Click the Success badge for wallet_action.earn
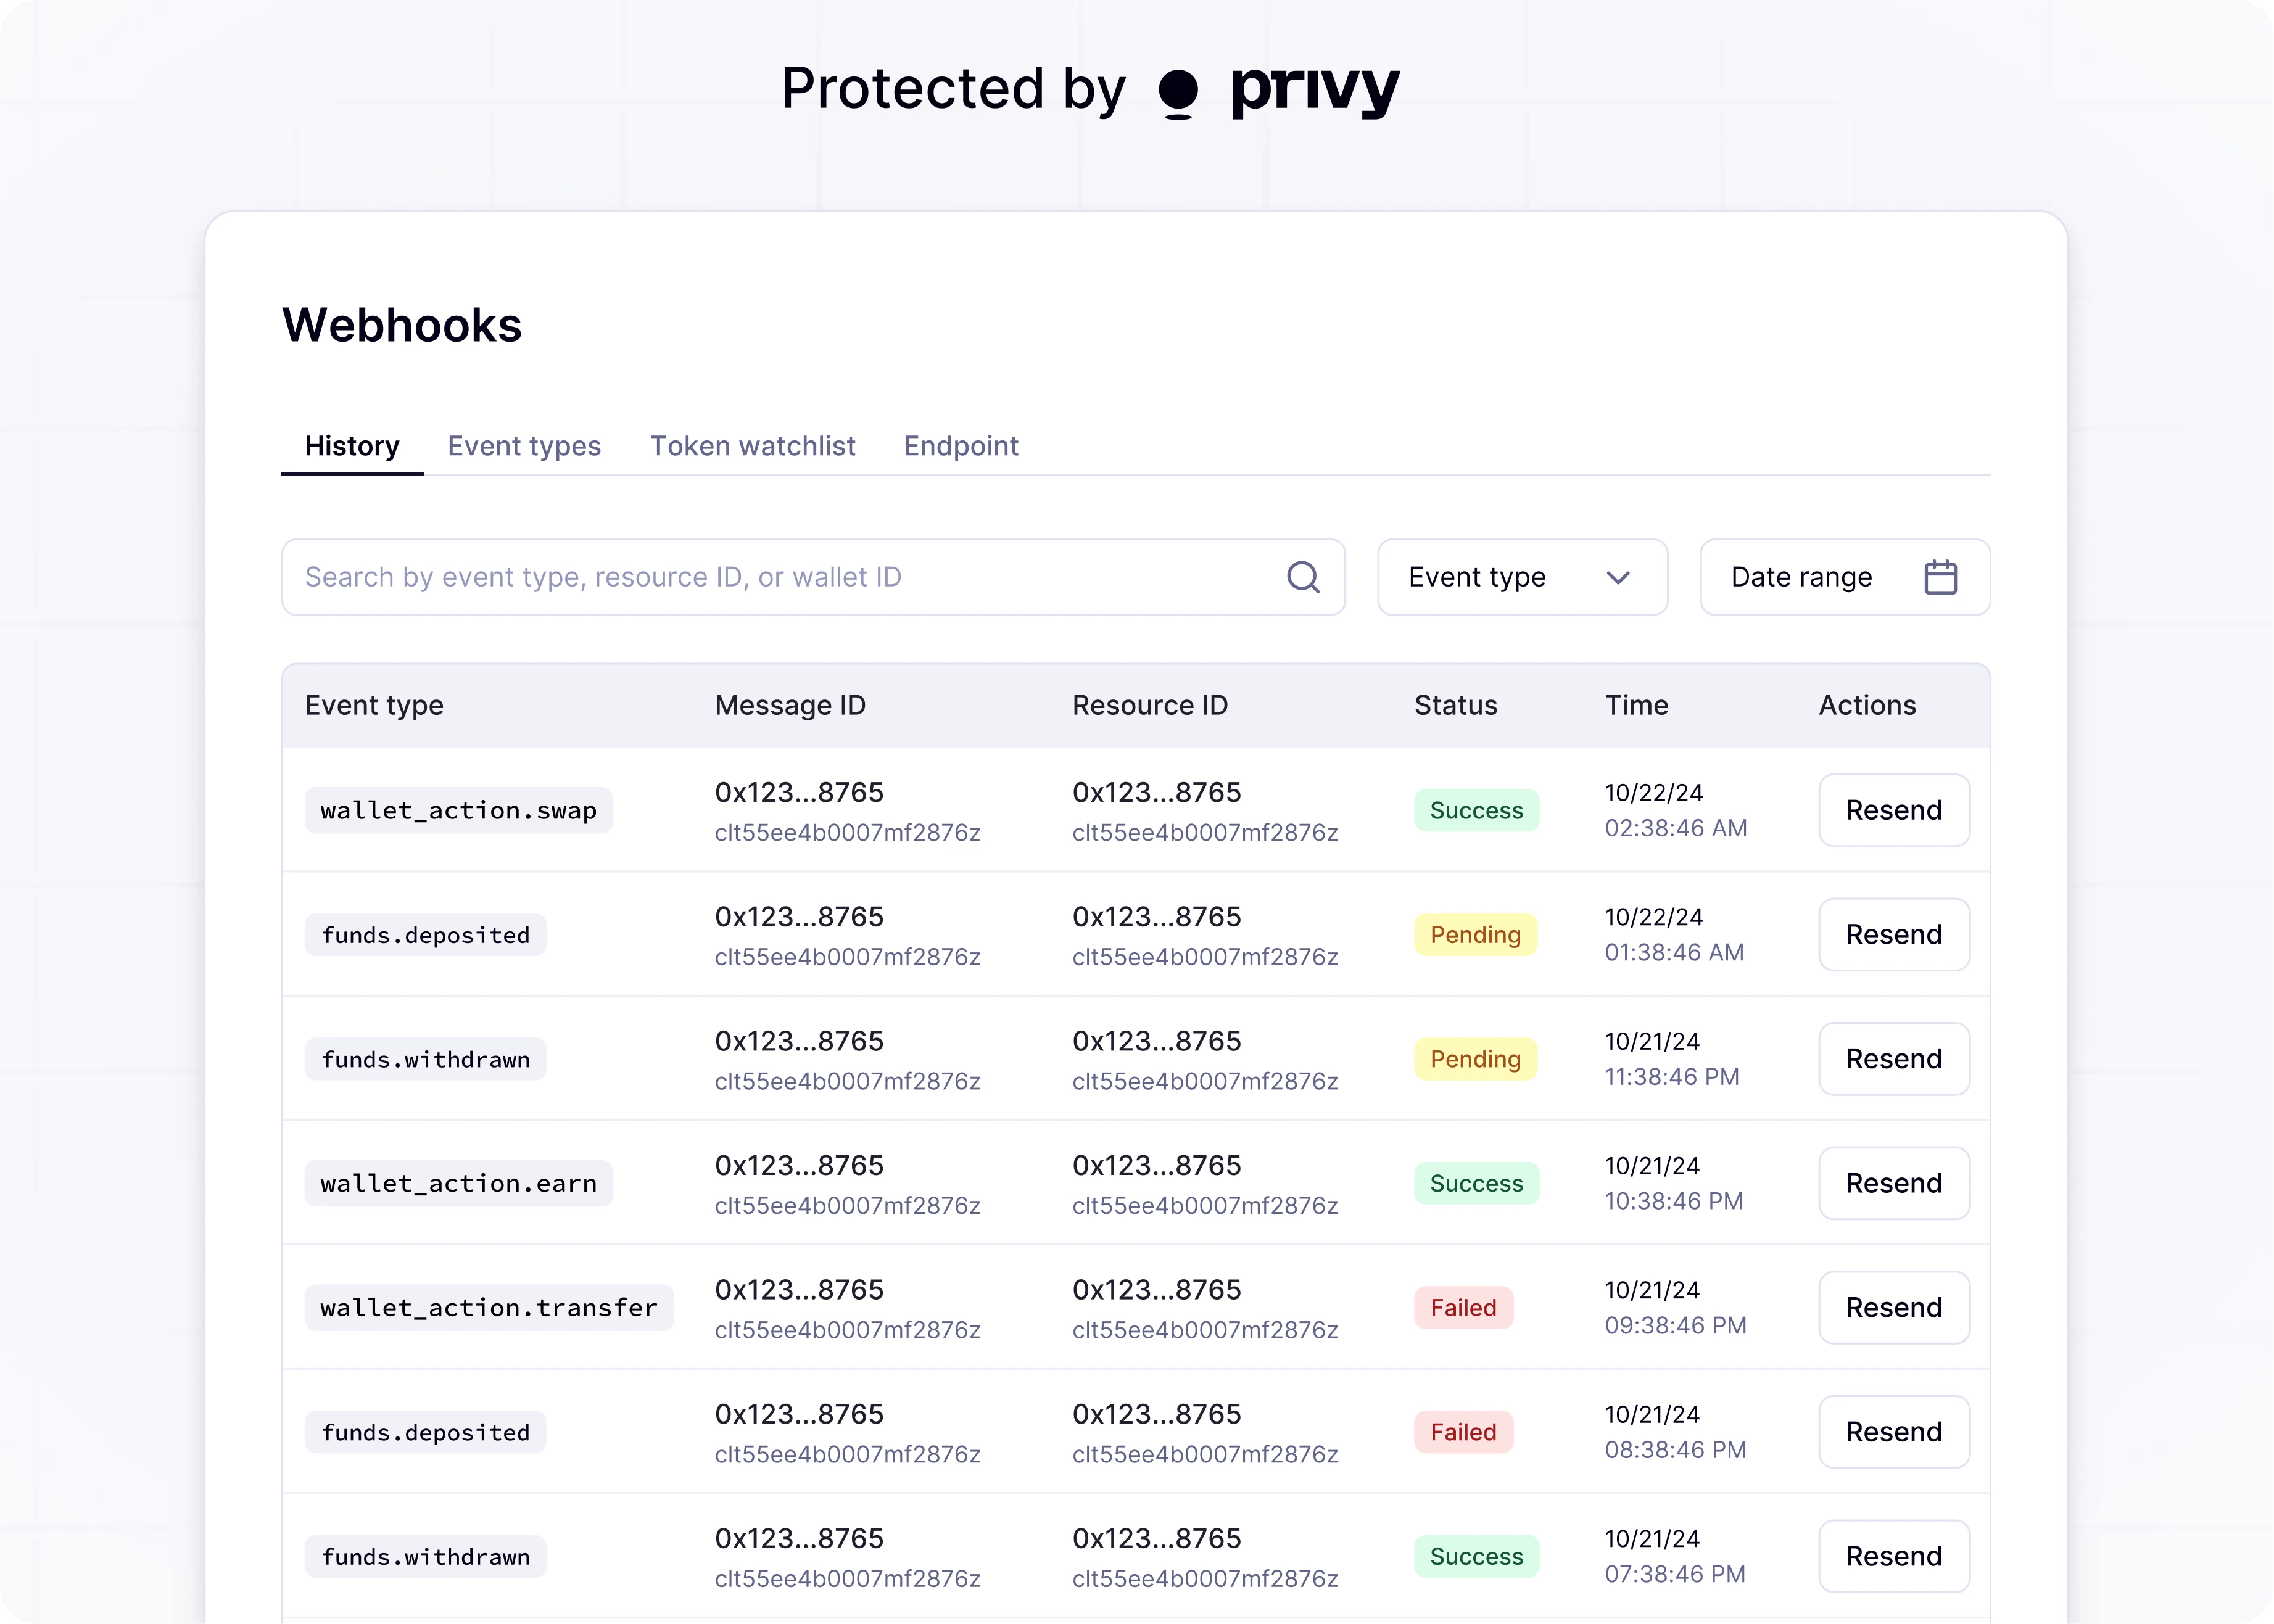This screenshot has width=2274, height=1624. click(x=1476, y=1183)
